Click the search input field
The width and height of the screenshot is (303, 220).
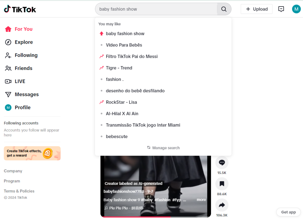click(157, 9)
